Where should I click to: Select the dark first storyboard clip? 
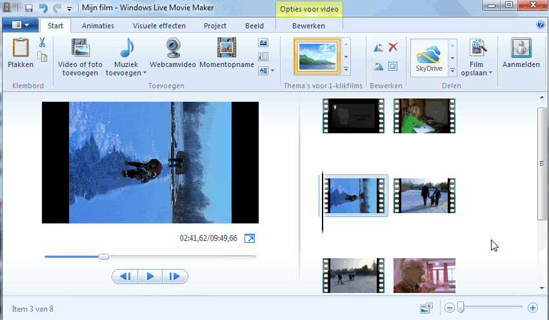point(354,116)
